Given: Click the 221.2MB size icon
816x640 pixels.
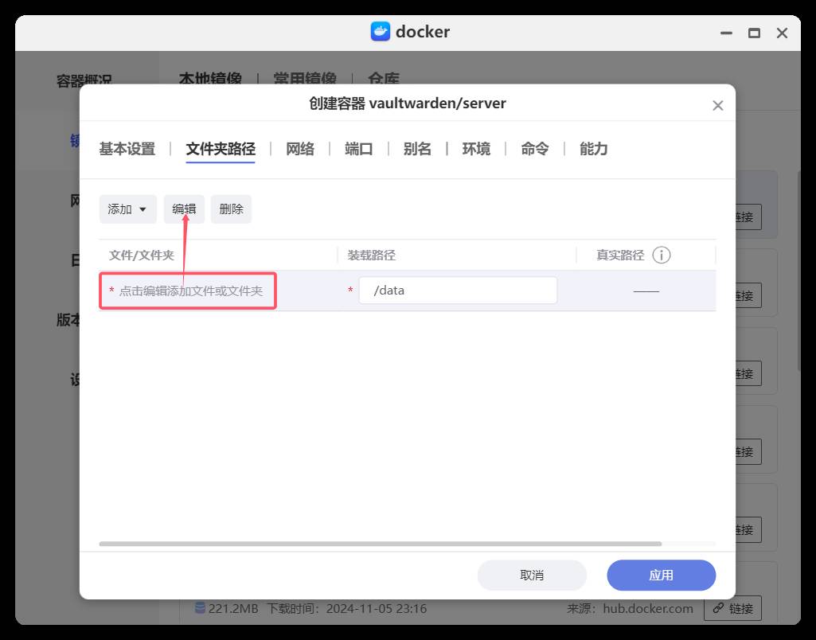Looking at the screenshot, I should pos(200,607).
